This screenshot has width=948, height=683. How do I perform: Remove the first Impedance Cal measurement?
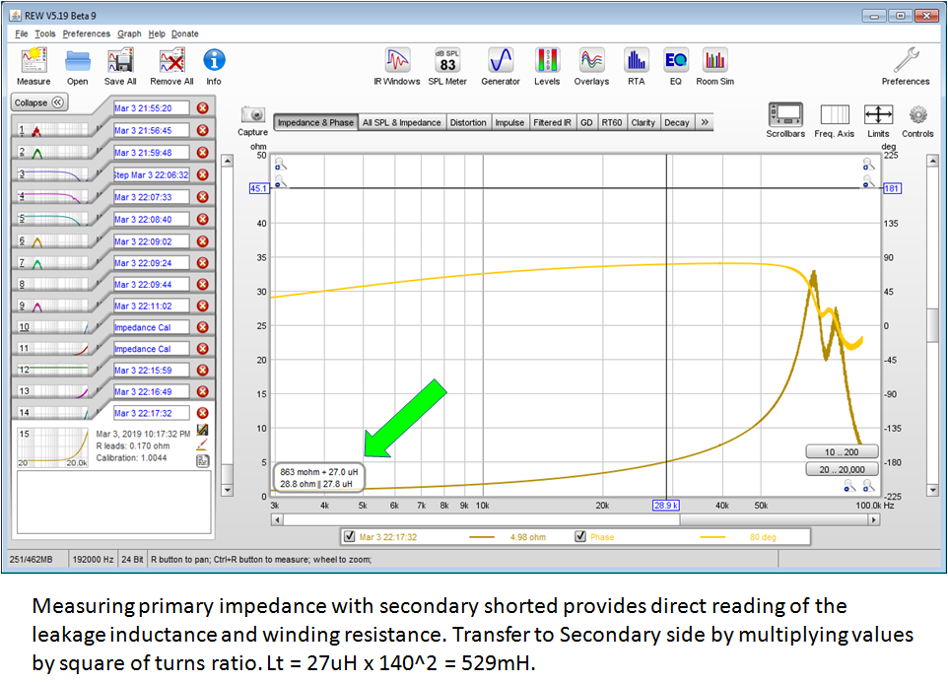(203, 327)
